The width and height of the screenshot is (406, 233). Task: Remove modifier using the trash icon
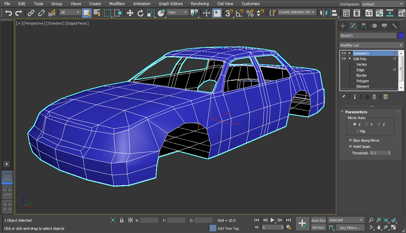click(x=374, y=97)
